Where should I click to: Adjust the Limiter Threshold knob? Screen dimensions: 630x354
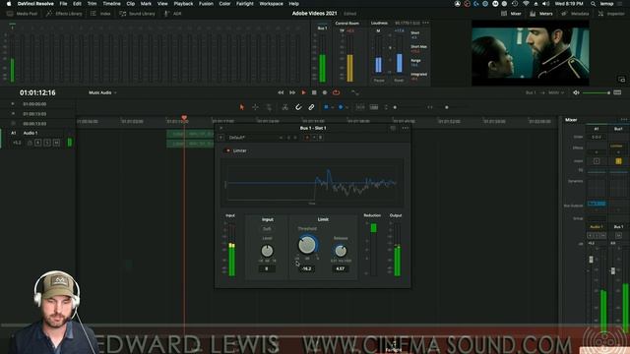point(307,245)
